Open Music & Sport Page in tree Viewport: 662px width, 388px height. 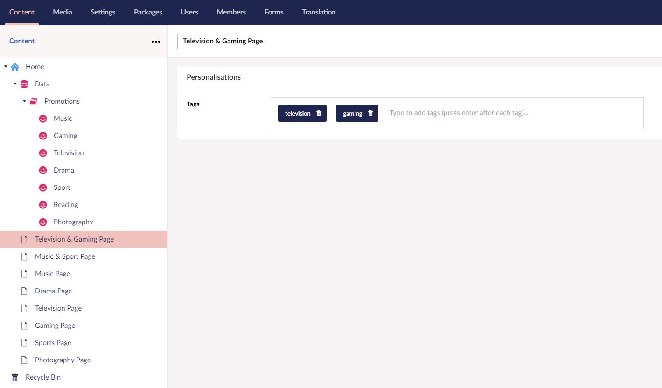coord(65,256)
